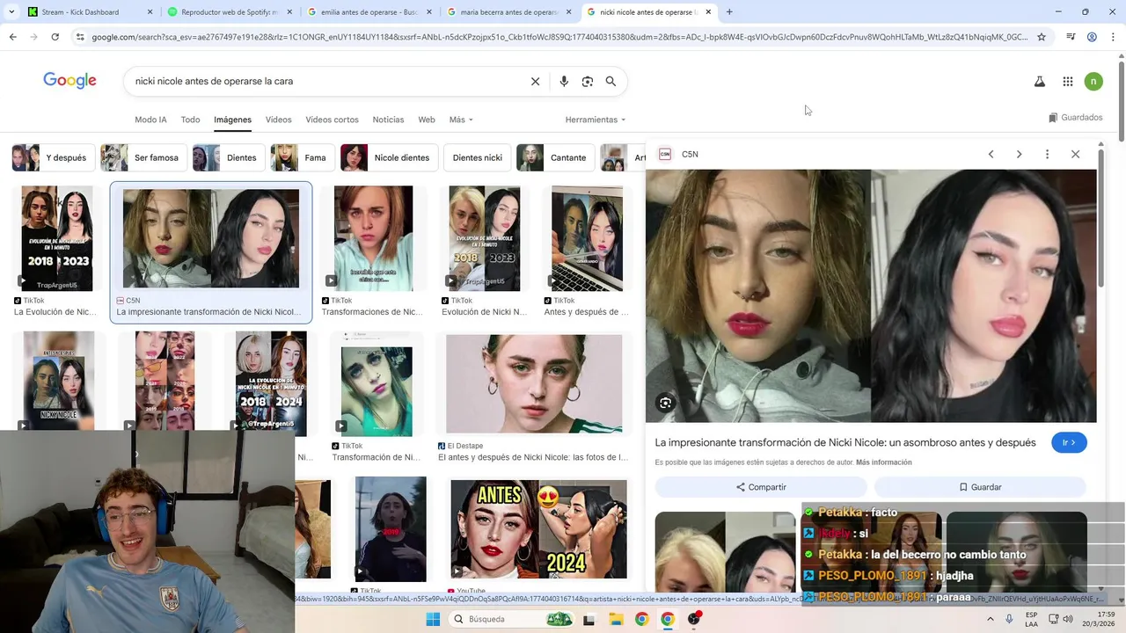Select the 'Fama' filter chip
1126x633 pixels.
click(x=302, y=157)
